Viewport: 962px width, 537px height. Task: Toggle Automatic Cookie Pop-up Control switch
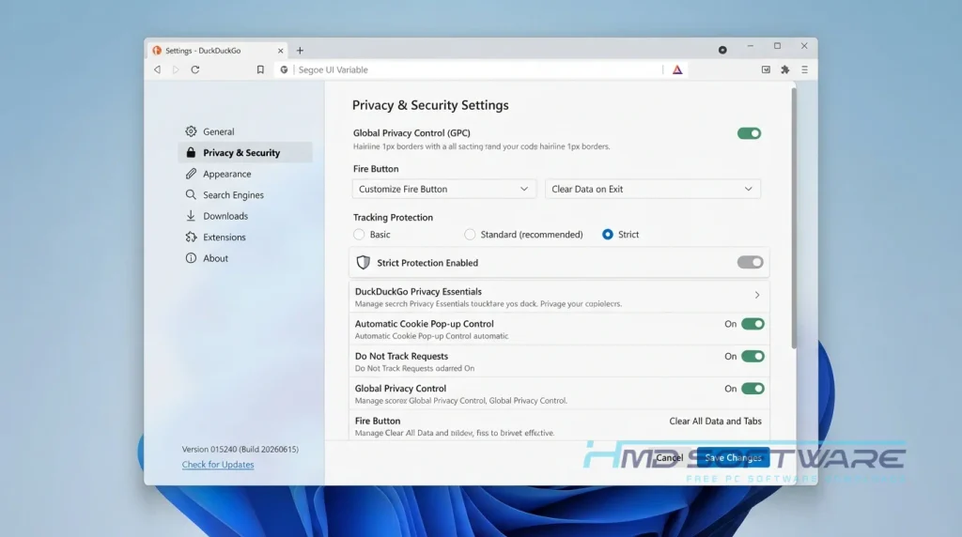pyautogui.click(x=753, y=324)
